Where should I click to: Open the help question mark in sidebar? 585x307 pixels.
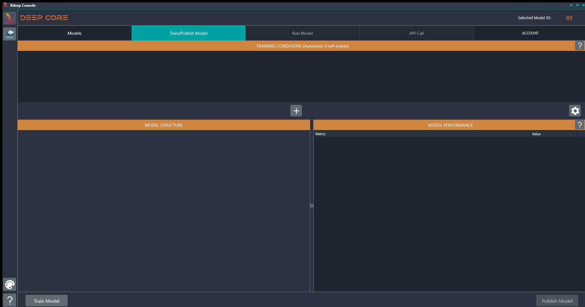point(9,300)
